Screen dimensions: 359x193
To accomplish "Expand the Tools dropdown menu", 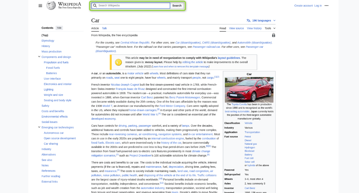I will click(270, 28).
